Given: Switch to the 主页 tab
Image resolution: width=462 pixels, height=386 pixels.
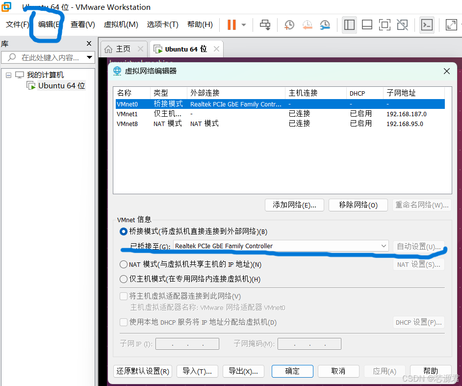Looking at the screenshot, I should (123, 49).
